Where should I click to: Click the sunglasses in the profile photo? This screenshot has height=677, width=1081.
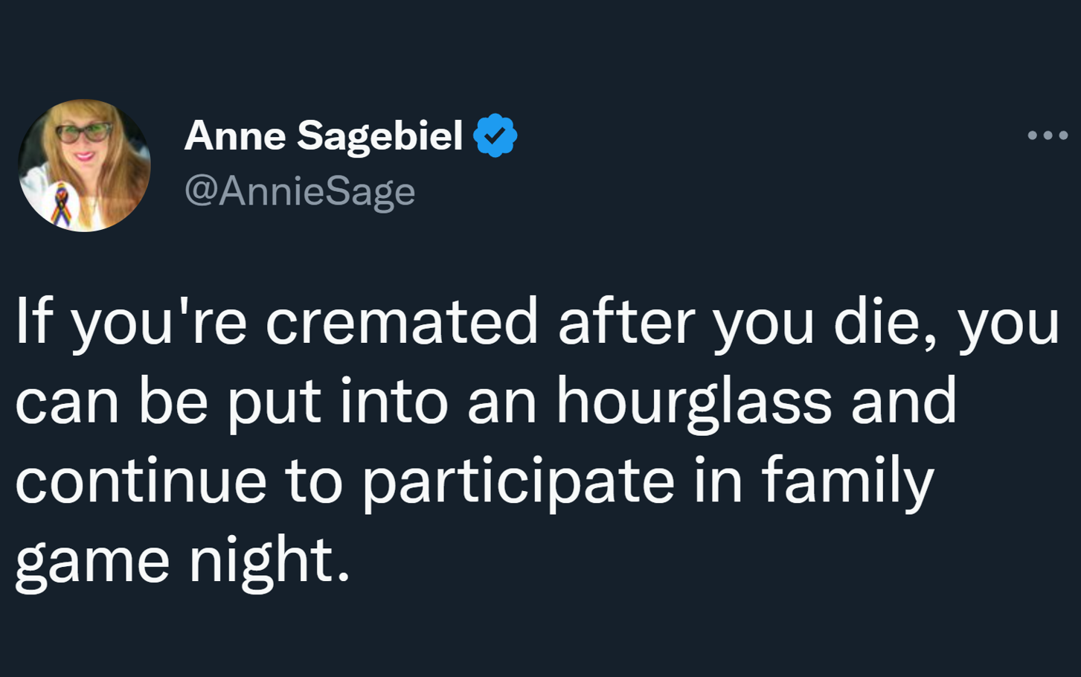pos(83,134)
